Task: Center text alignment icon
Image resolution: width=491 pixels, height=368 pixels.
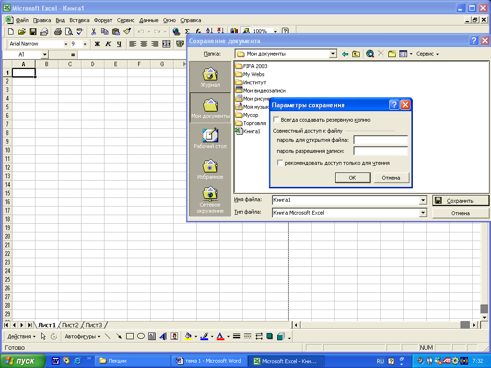Action: pos(144,44)
